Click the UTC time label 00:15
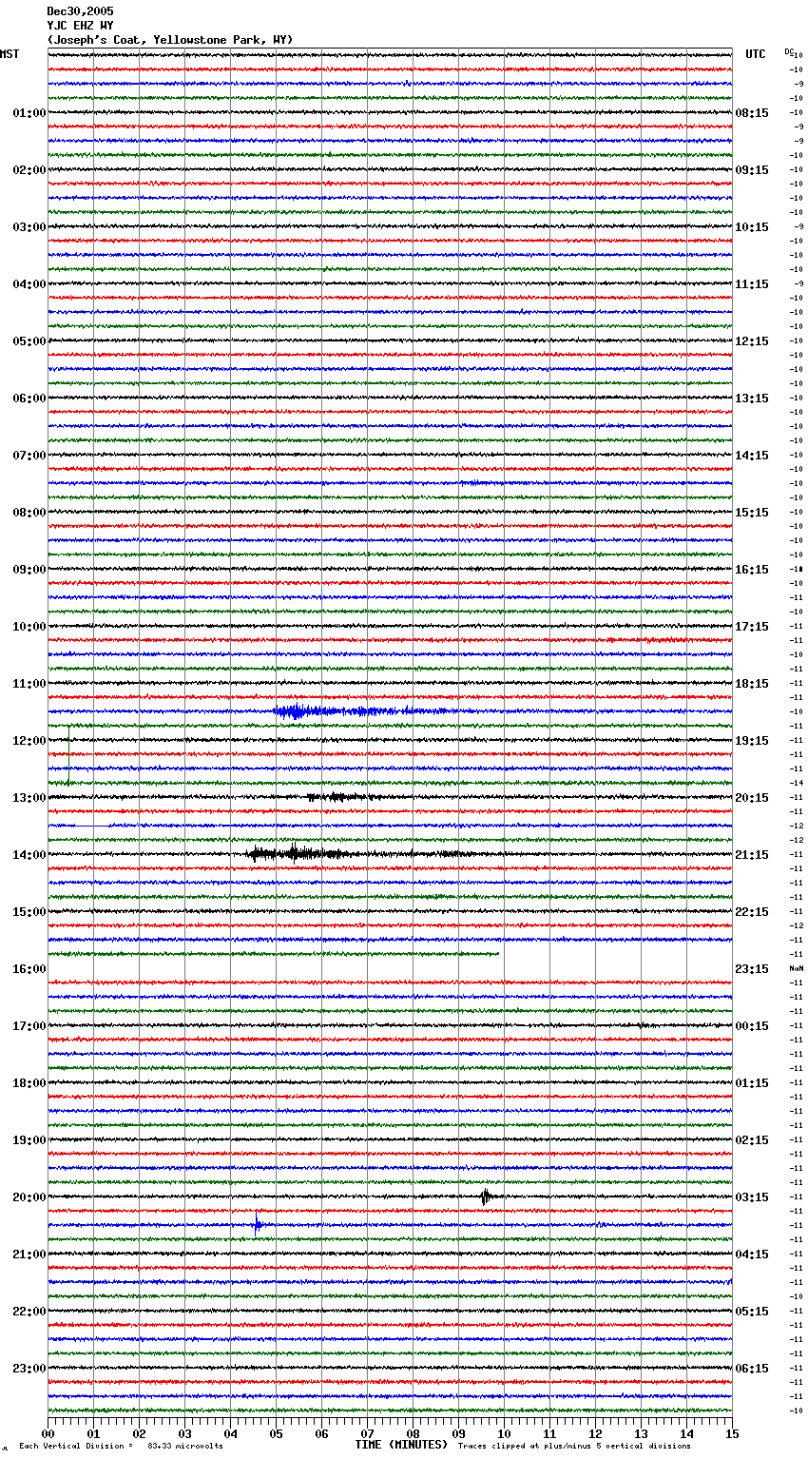The width and height of the screenshot is (808, 1459). tap(752, 1026)
